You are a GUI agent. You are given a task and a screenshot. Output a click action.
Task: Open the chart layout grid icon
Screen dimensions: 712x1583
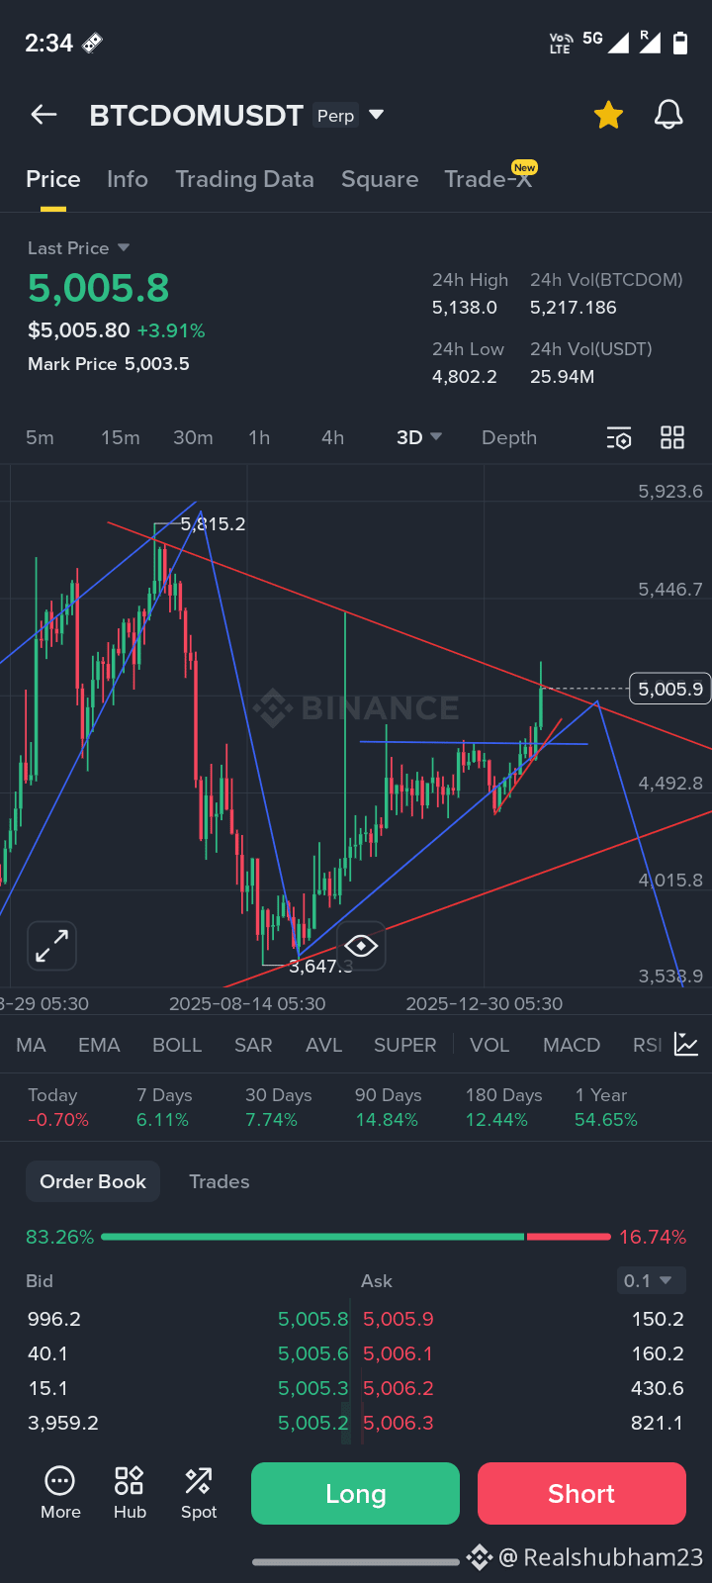coord(672,437)
